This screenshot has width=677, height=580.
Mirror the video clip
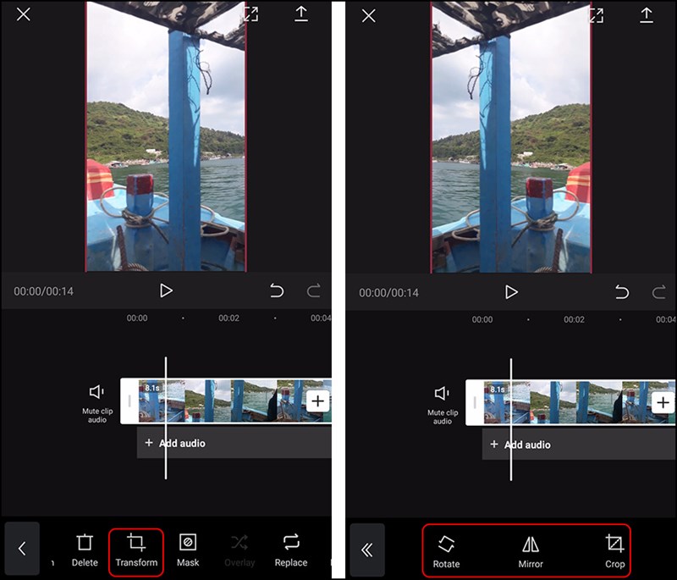(530, 550)
